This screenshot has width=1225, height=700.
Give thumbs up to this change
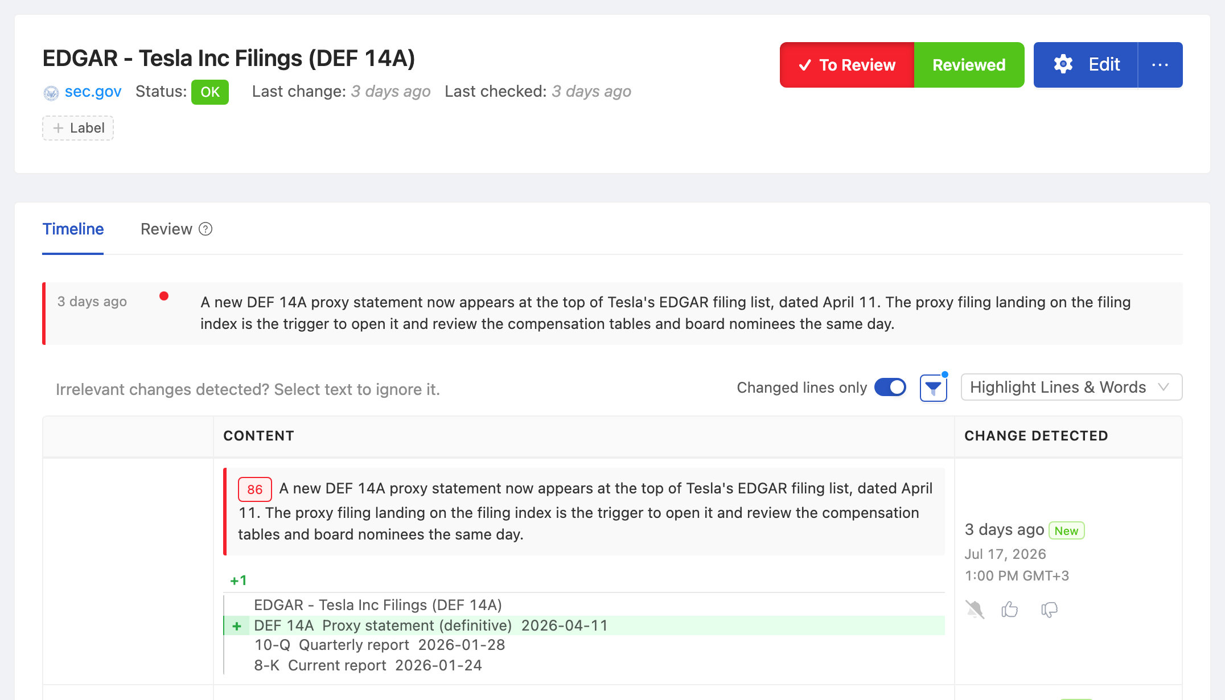tap(1010, 610)
